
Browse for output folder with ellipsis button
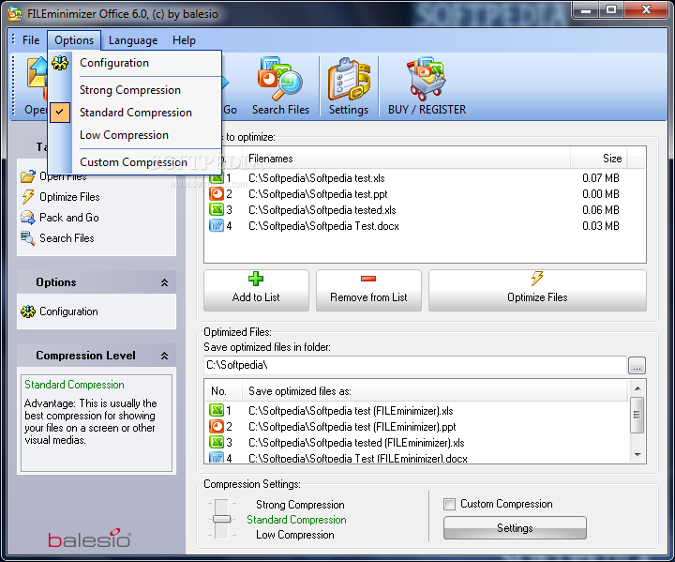click(637, 366)
